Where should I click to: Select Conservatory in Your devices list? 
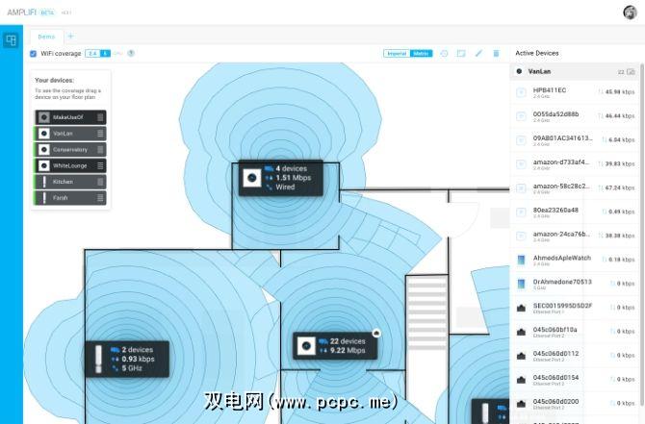70,150
